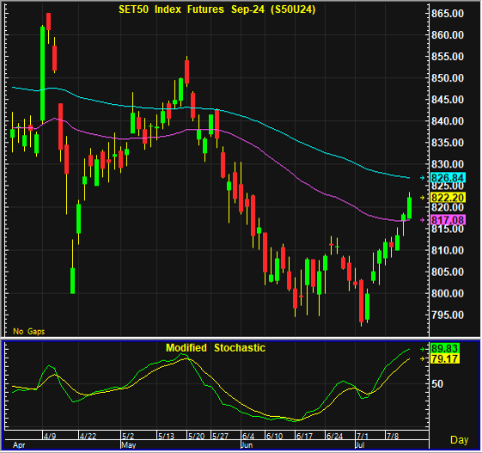Select the 4/22 date marker on timeline
Screen dimensions: 482x453
[88, 436]
